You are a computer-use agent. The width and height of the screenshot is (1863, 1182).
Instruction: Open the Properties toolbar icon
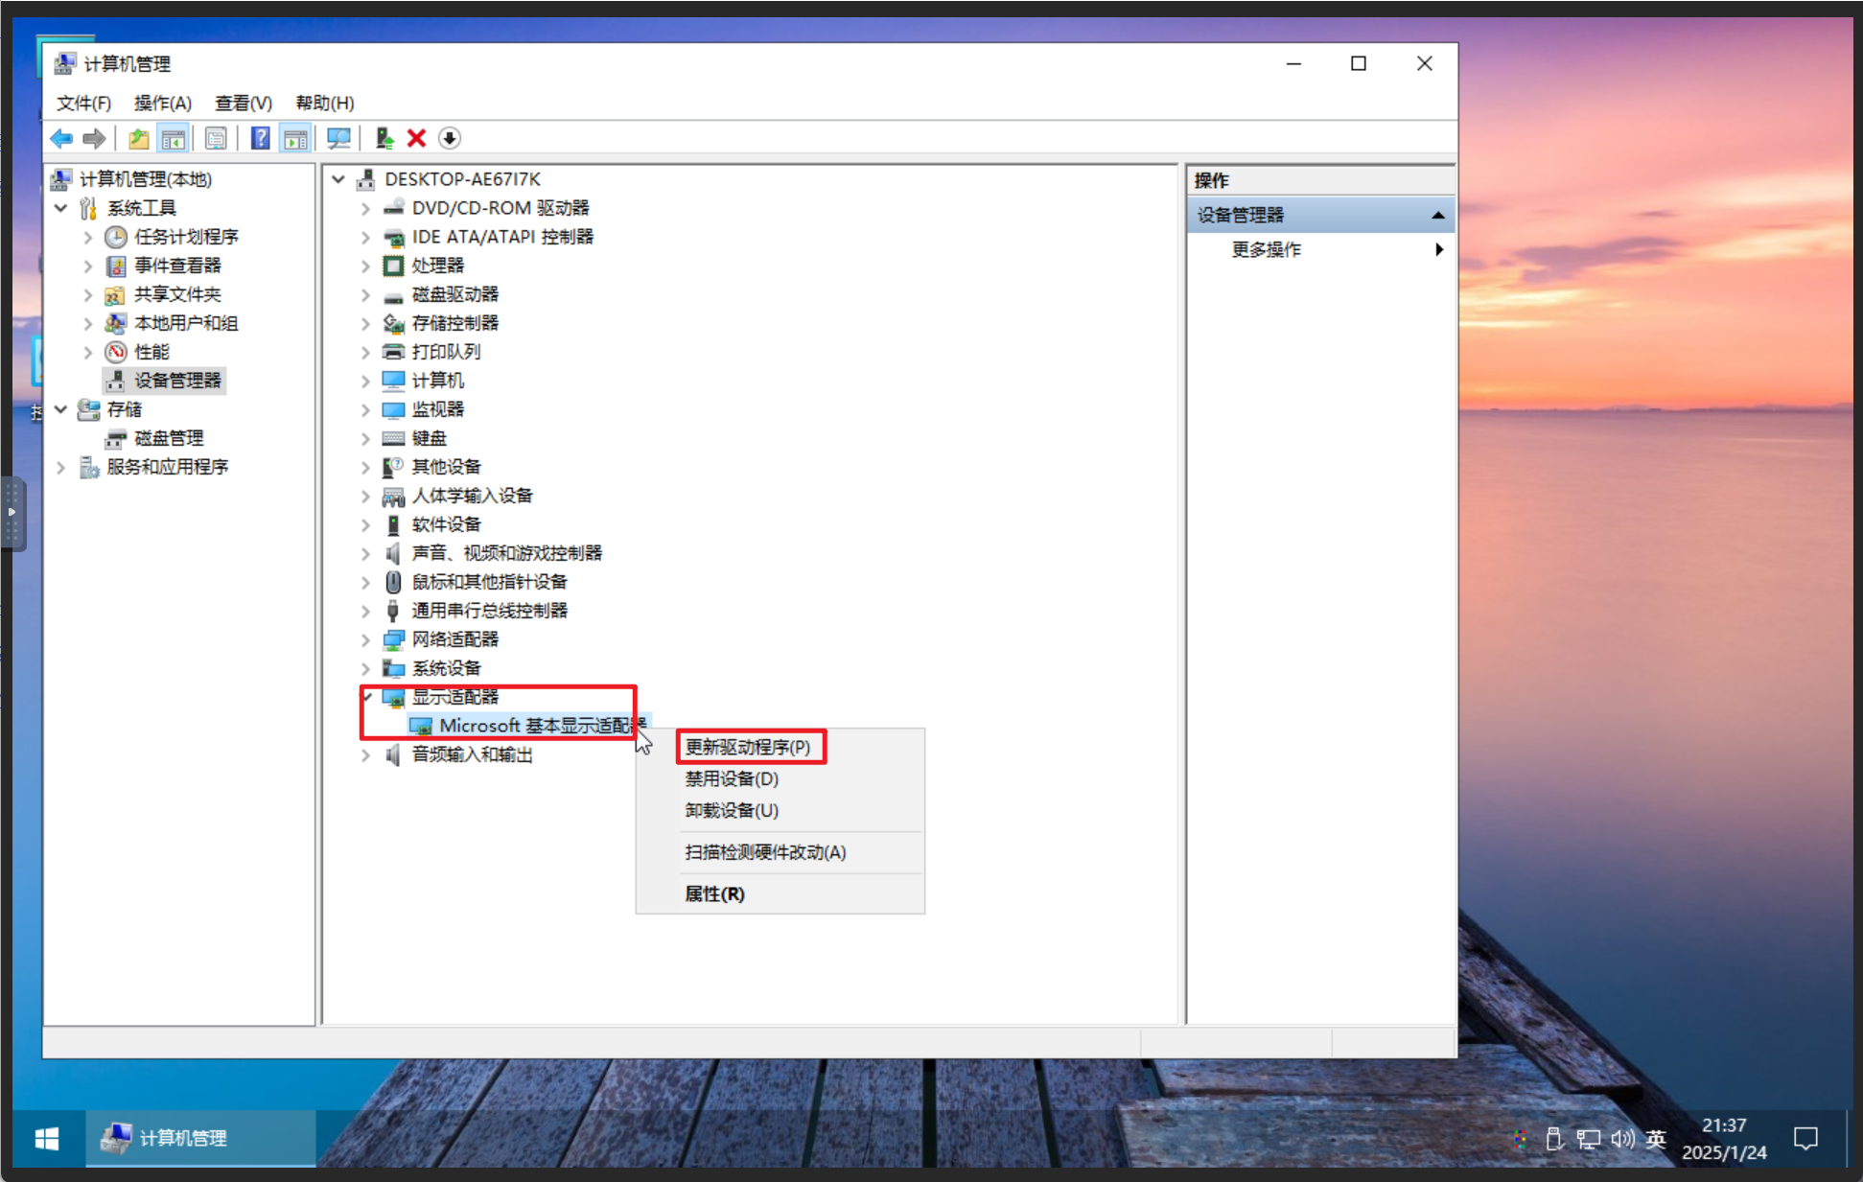click(x=216, y=138)
